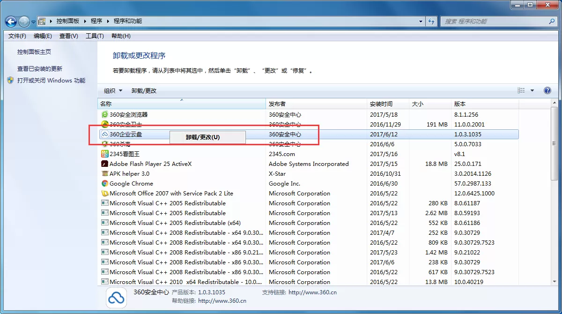Click the magnifier icon in the search box
This screenshot has width=562, height=314.
552,22
